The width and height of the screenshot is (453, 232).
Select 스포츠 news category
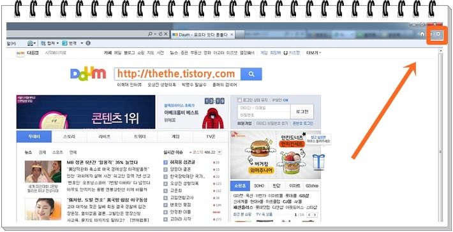(57, 152)
